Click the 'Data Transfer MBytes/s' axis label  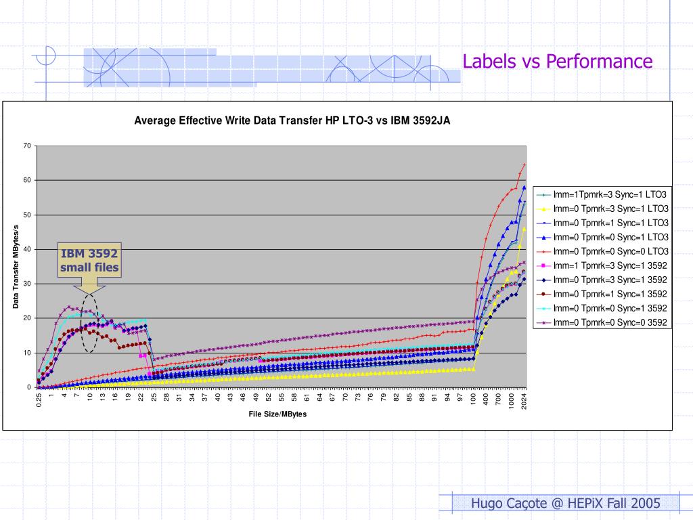[16, 267]
